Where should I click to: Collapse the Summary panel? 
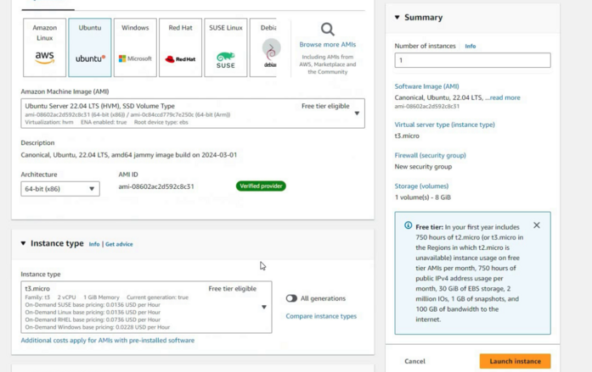(397, 17)
